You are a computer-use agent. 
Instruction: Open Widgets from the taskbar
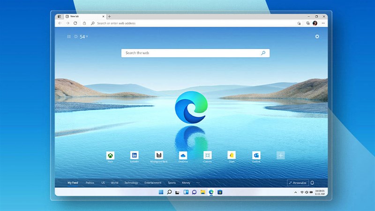186,192
